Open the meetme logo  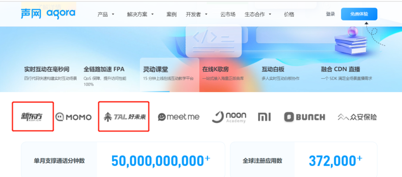(x=179, y=117)
